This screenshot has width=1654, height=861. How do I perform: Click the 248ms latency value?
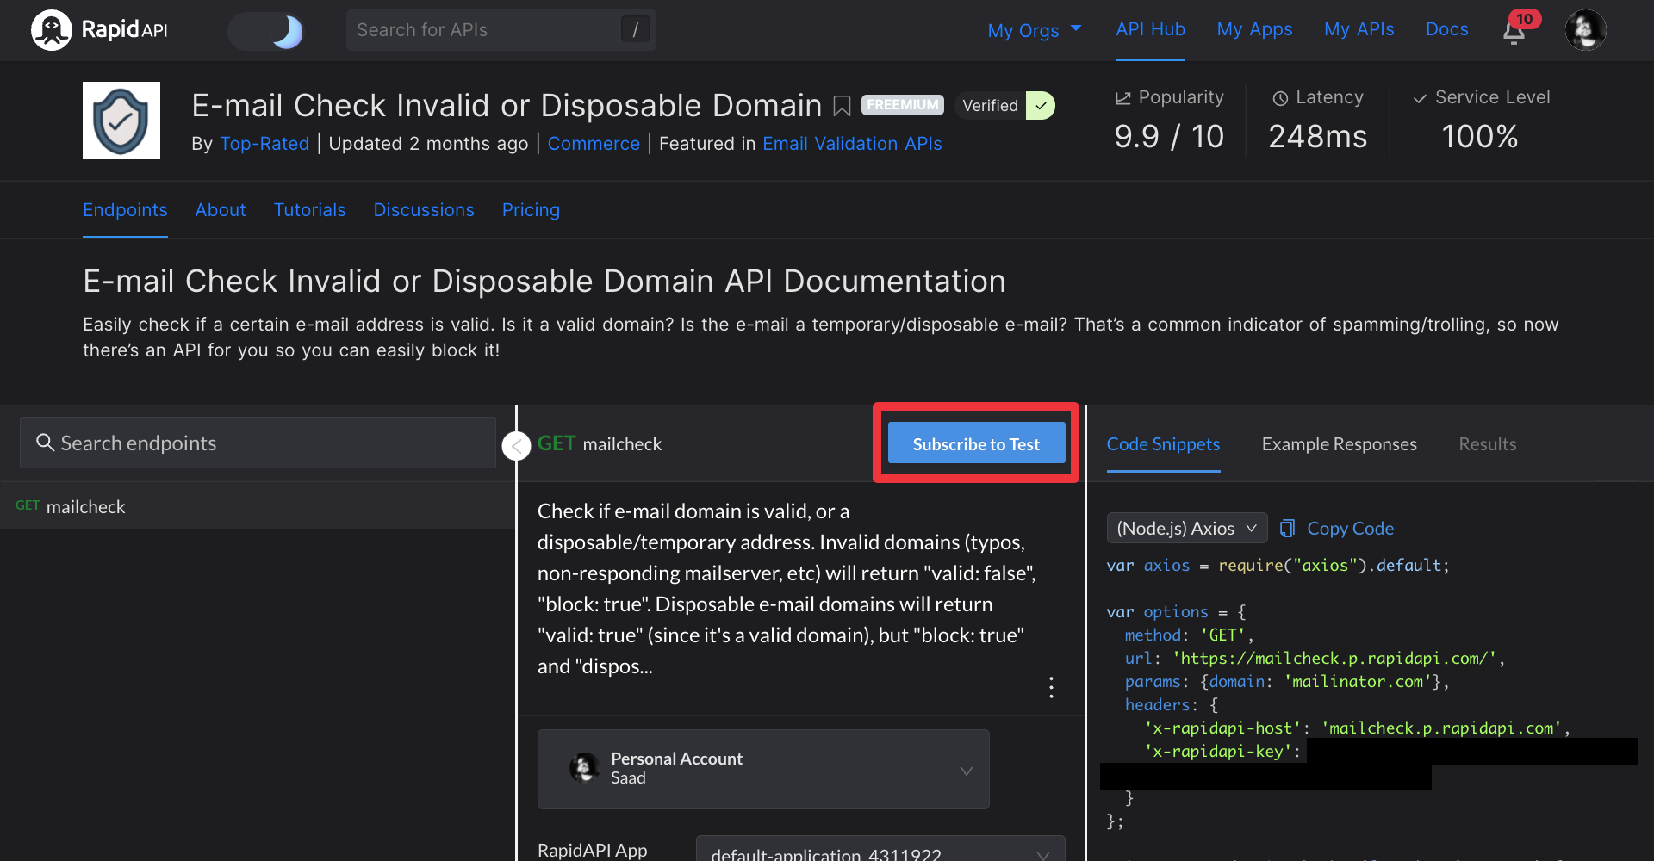[x=1318, y=136]
